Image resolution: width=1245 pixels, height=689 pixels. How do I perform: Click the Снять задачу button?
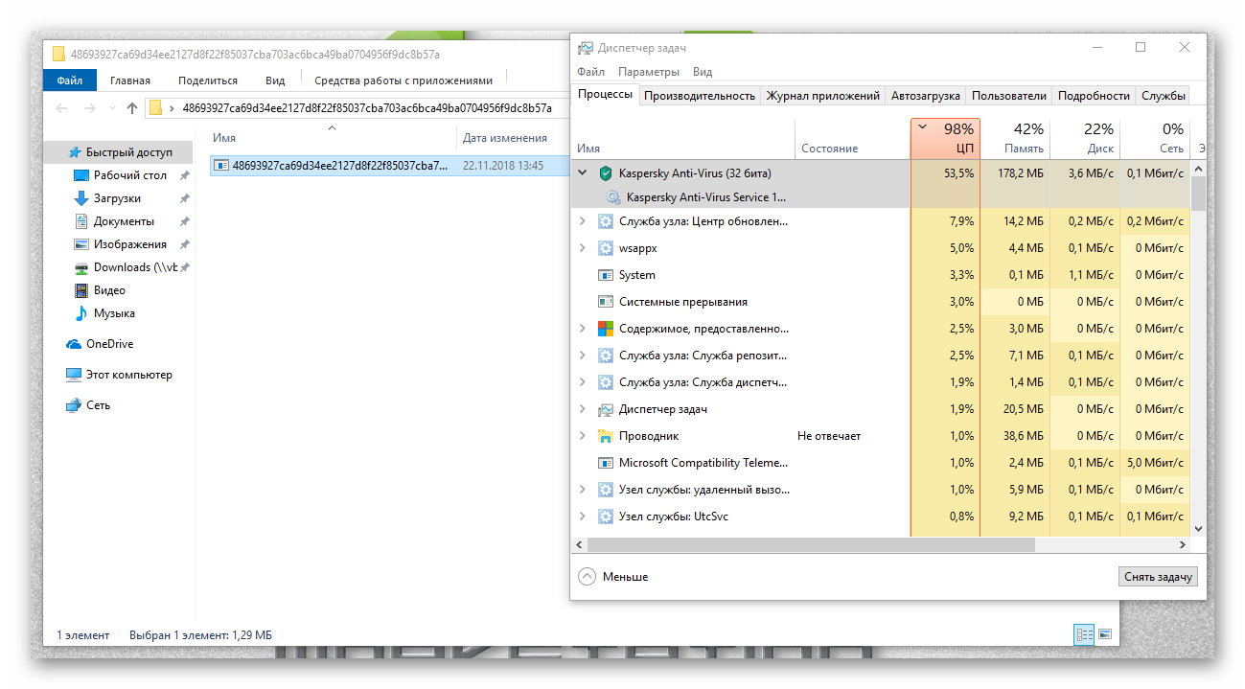1158,577
